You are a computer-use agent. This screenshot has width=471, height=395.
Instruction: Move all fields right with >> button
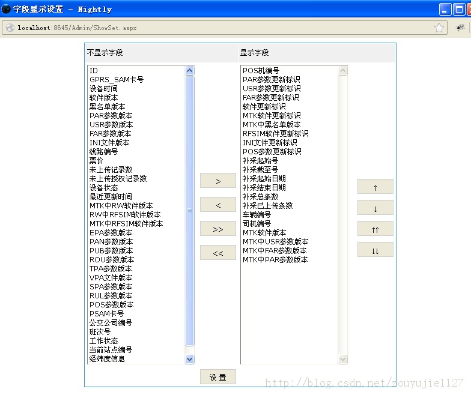point(218,229)
